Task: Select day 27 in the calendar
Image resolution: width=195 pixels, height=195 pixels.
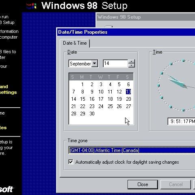Action: click(128, 106)
